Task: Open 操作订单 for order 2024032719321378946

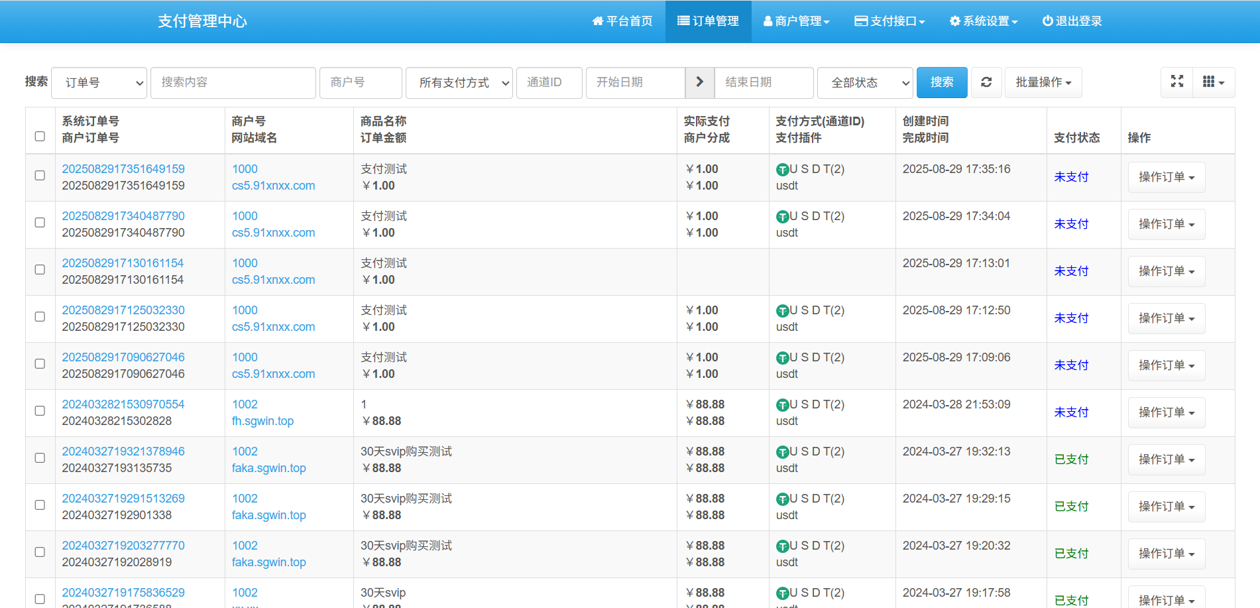Action: coord(1167,459)
